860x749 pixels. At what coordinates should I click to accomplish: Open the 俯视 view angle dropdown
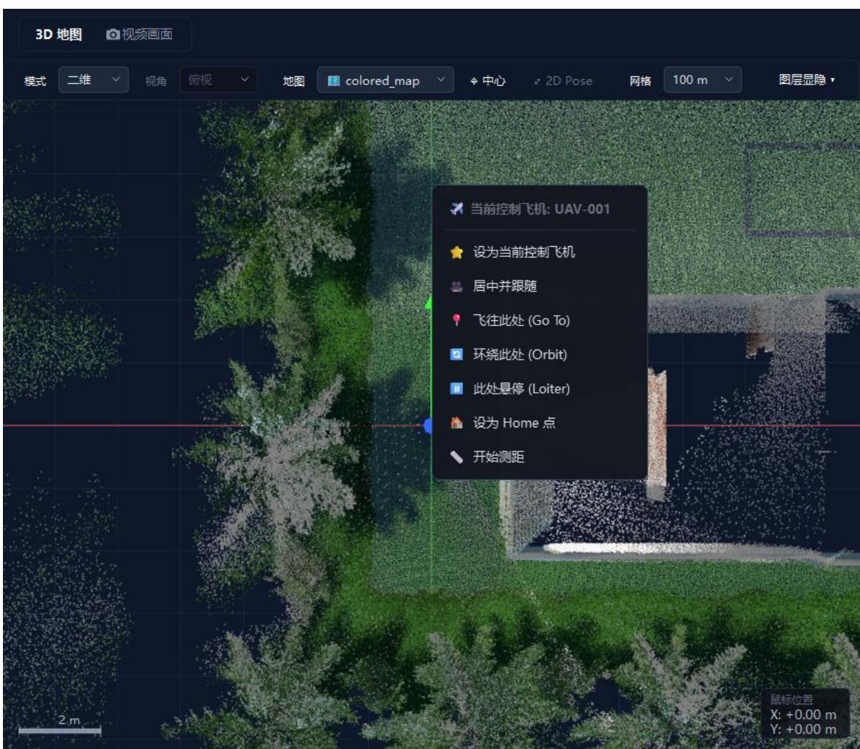pos(218,80)
